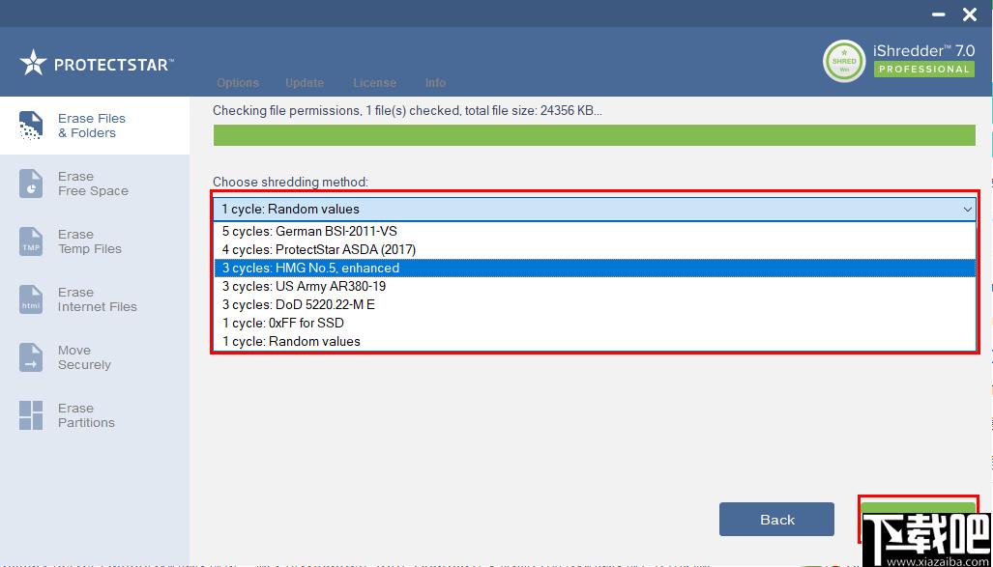Select 3 cycles: US Army AR380-19 option

(304, 287)
